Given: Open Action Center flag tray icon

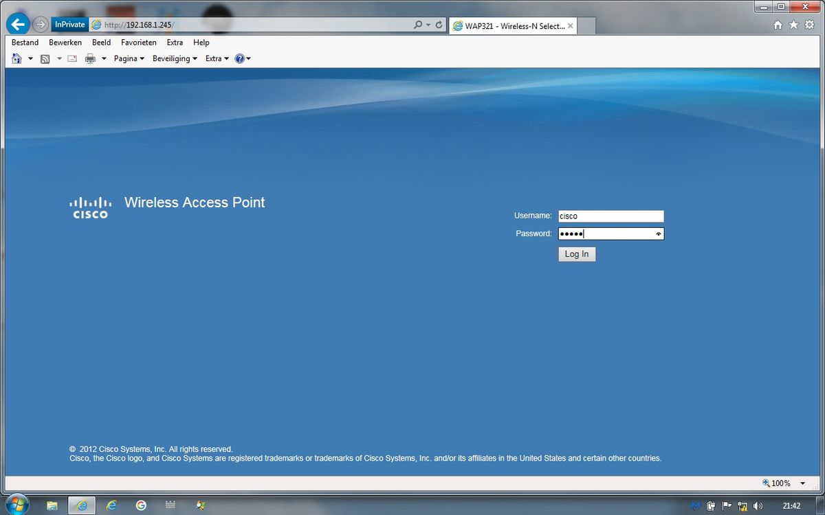Looking at the screenshot, I should tap(727, 506).
